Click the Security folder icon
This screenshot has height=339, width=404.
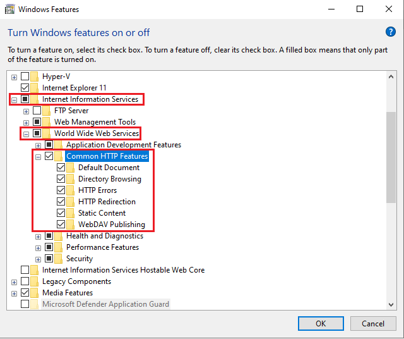coord(59,259)
